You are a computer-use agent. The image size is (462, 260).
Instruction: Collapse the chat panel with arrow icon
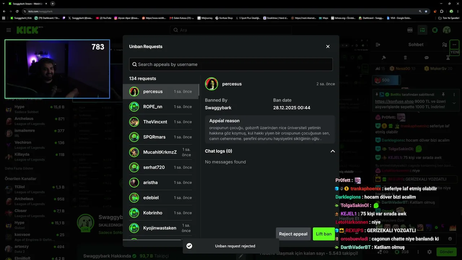378,45
